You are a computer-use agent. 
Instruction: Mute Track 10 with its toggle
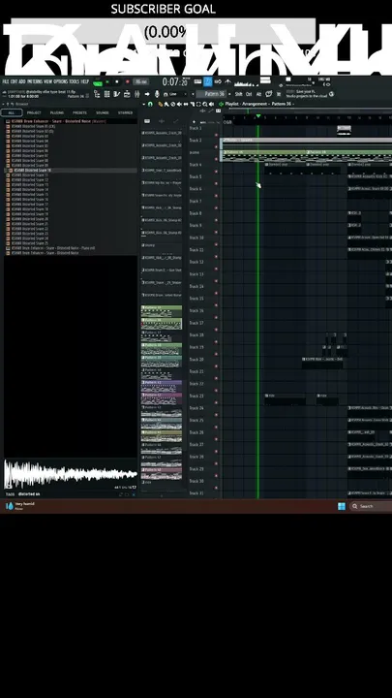[x=217, y=244]
